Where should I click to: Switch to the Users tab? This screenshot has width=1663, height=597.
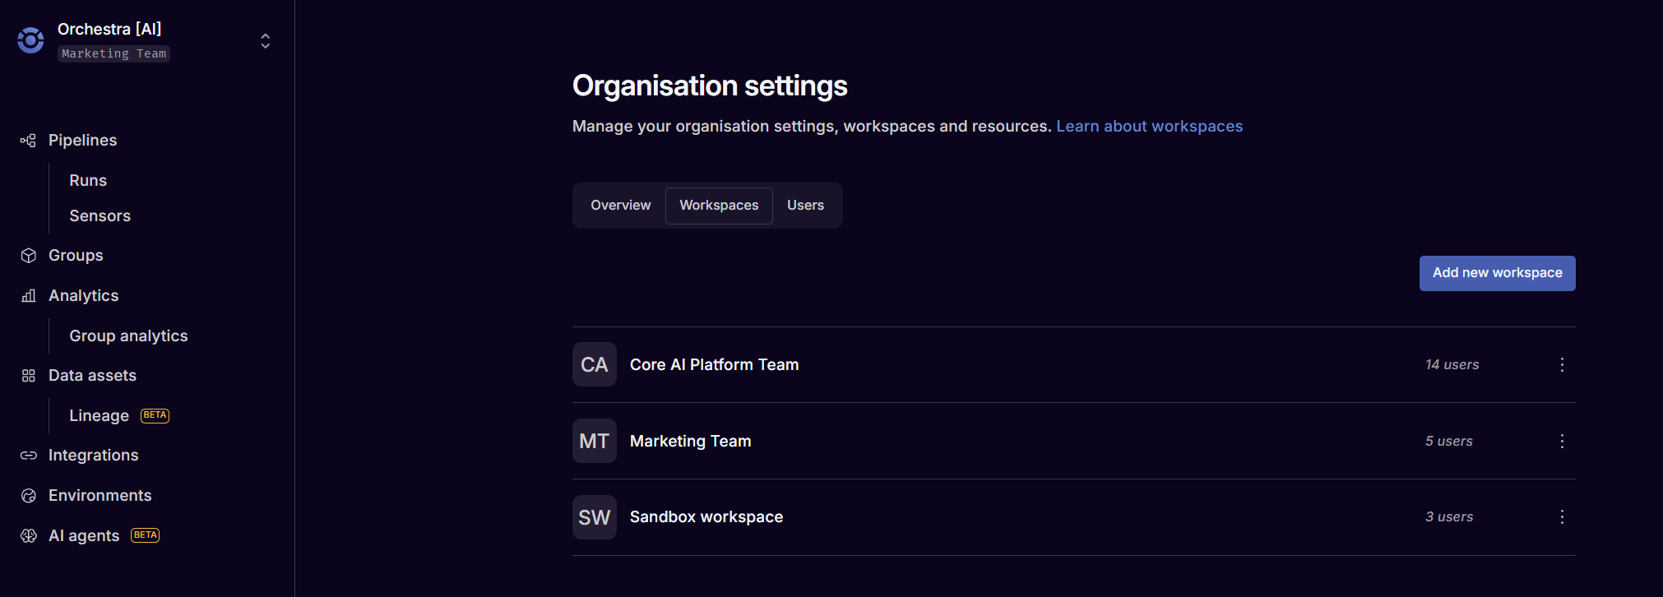(x=805, y=206)
